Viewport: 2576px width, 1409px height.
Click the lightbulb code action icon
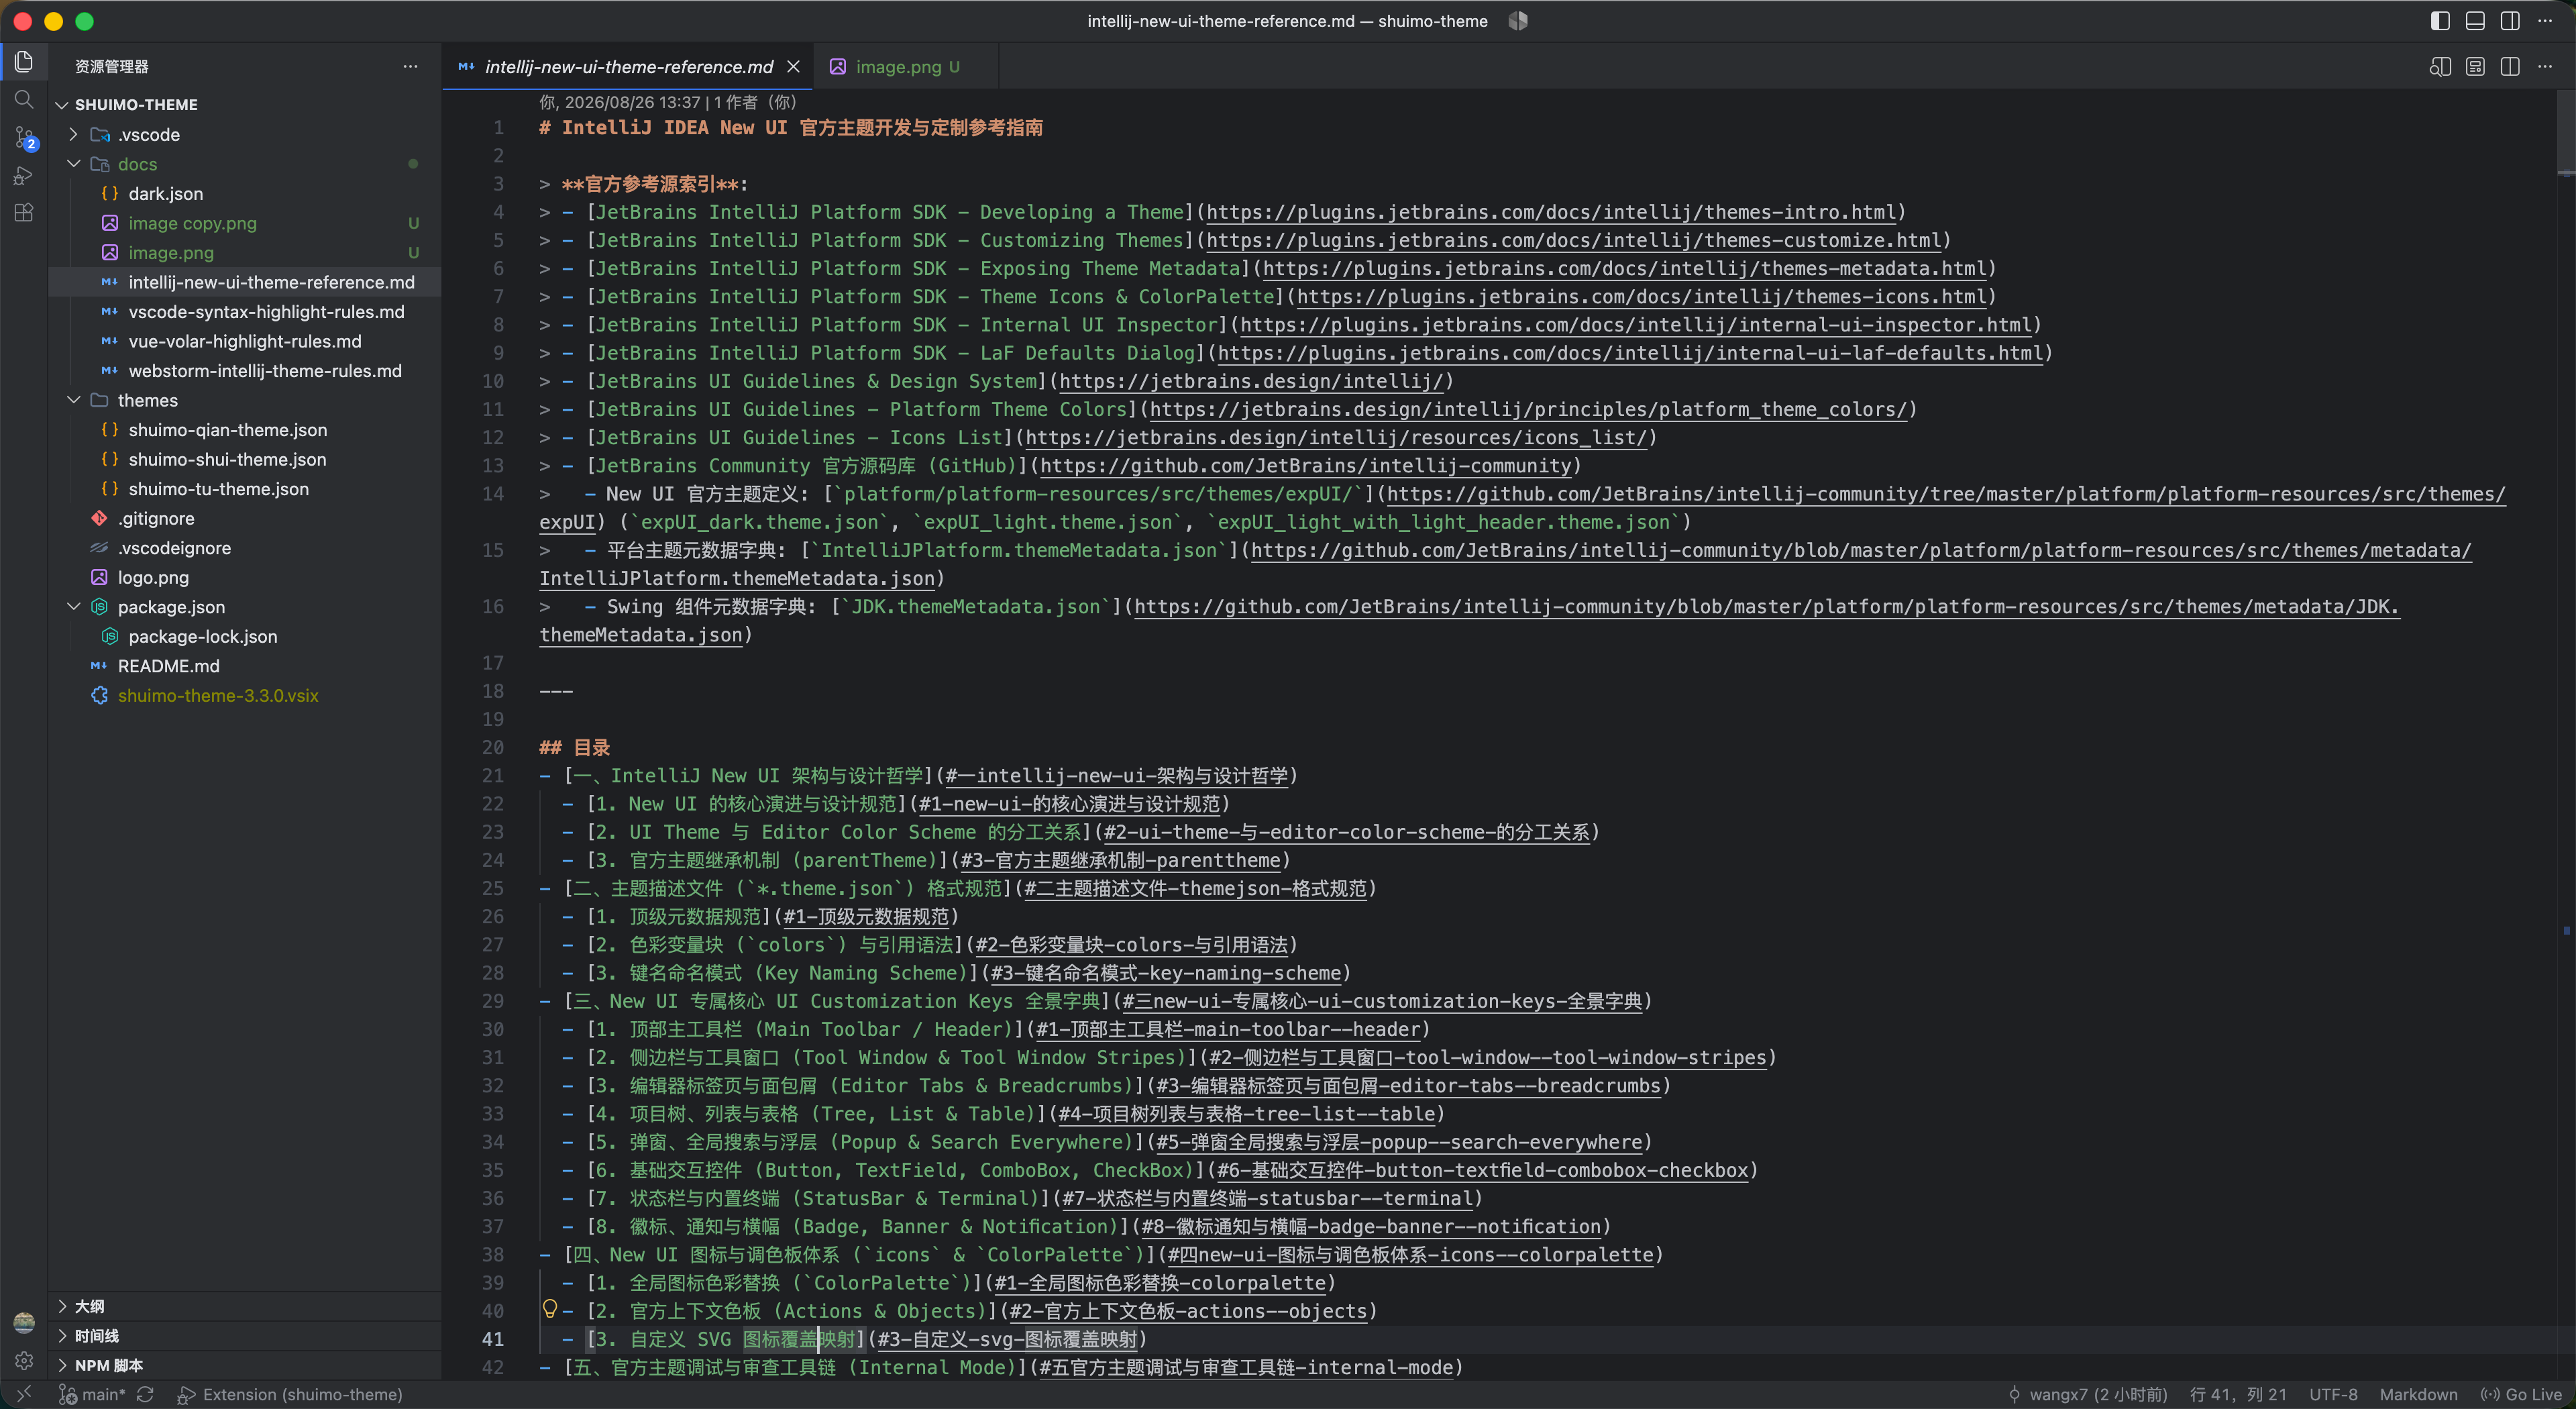point(549,1309)
